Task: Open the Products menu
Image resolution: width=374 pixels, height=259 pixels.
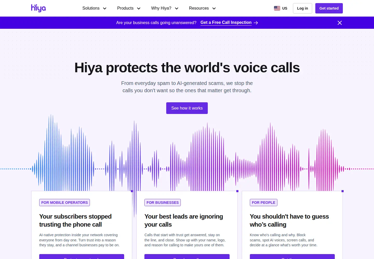Action: point(129,8)
